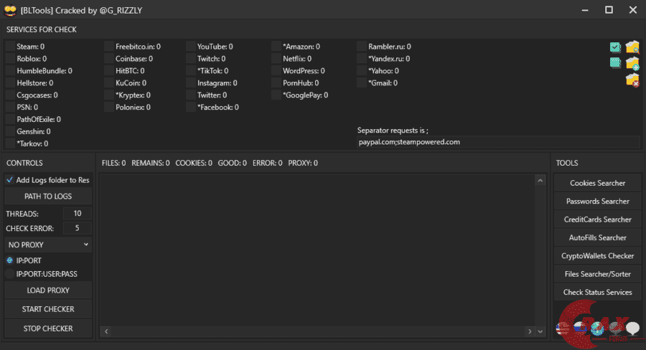Enable the *Amazon checkbox
646x350 pixels.
pyautogui.click(x=276, y=47)
